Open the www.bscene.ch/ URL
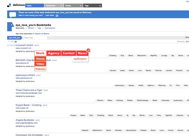Screen dimensions: 189x136 (22, 63)
